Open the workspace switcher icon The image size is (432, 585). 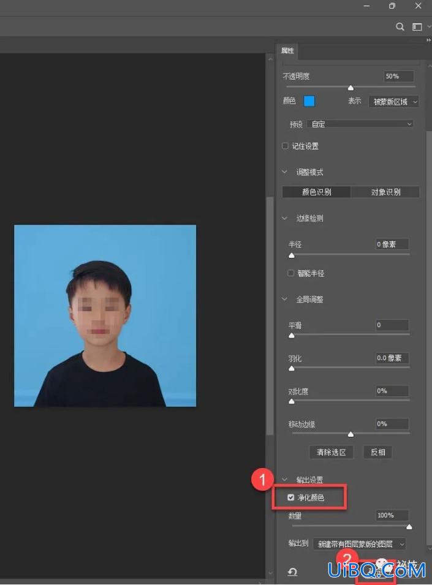[417, 27]
